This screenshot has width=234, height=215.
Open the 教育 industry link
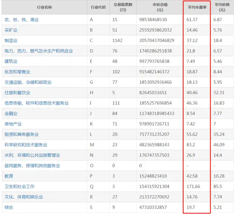click(x=9, y=176)
